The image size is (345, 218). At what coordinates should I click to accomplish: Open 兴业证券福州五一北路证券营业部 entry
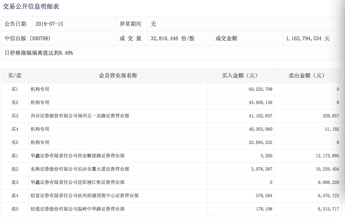point(80,116)
